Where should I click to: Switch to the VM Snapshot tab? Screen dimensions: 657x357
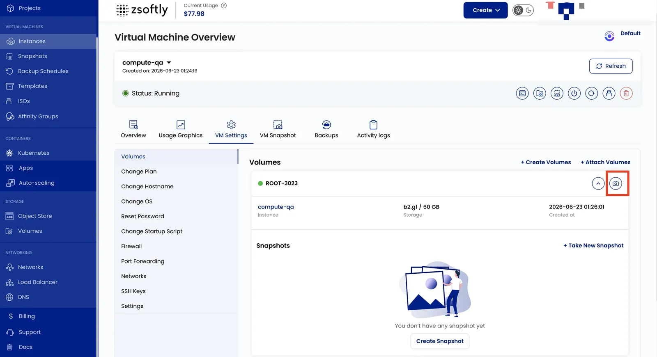pyautogui.click(x=278, y=129)
